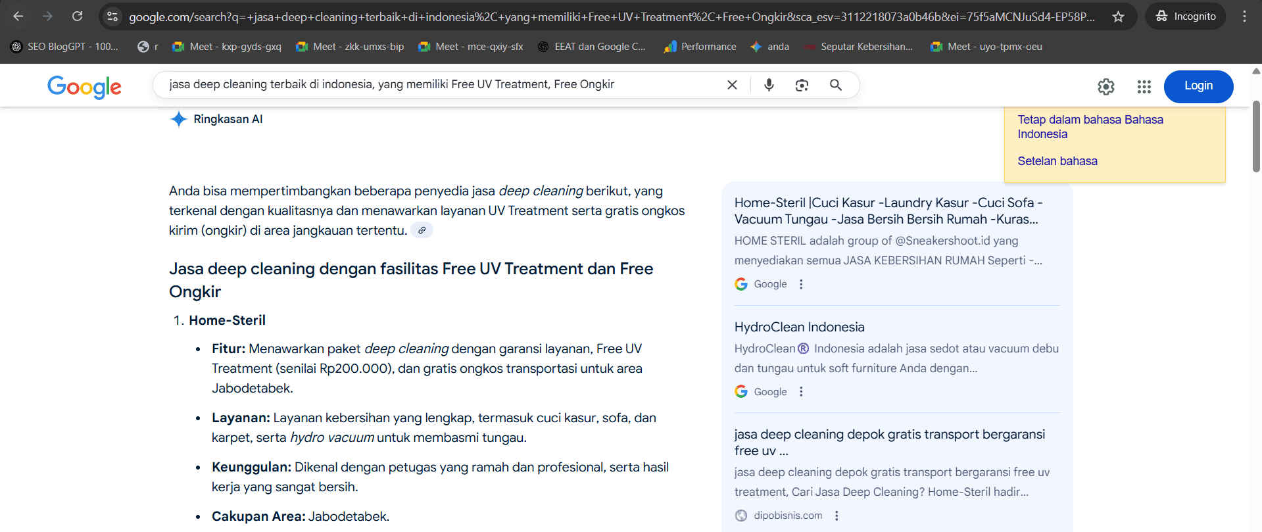Open site information icon in address bar

[112, 16]
